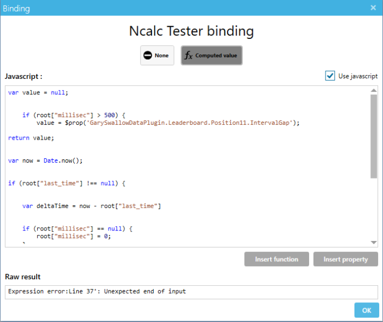Click the 'last_time' if statement line
Image resolution: width=383 pixels, height=322 pixels.
(x=69, y=183)
